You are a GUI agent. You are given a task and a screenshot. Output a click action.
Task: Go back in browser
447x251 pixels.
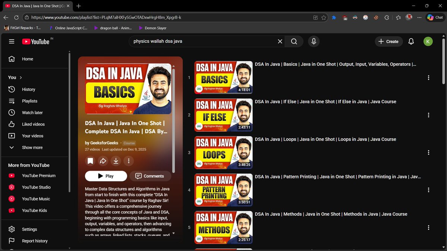click(6, 17)
